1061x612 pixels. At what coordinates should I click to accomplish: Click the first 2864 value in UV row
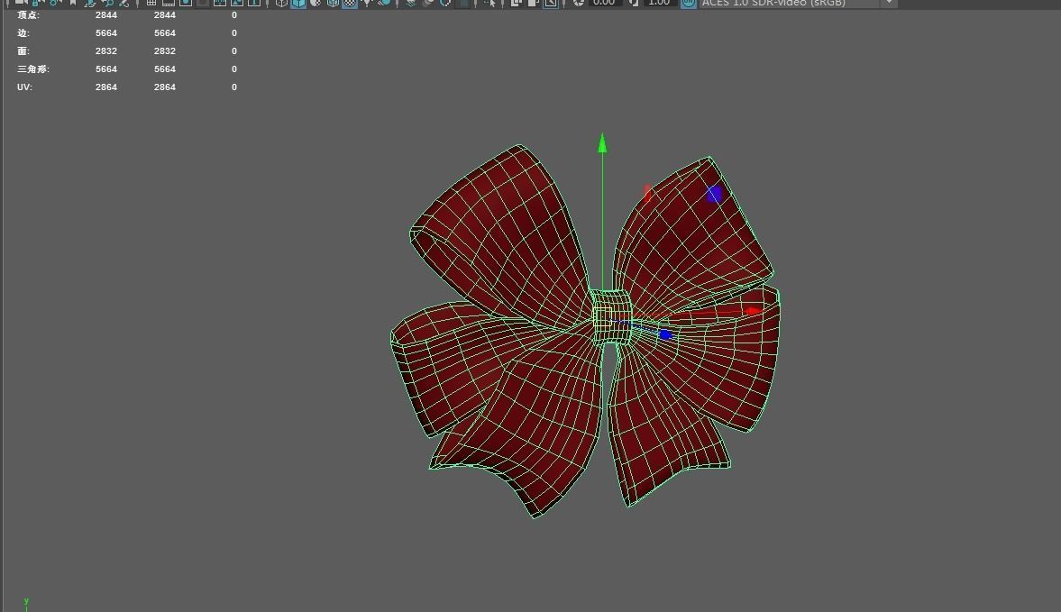click(x=106, y=87)
